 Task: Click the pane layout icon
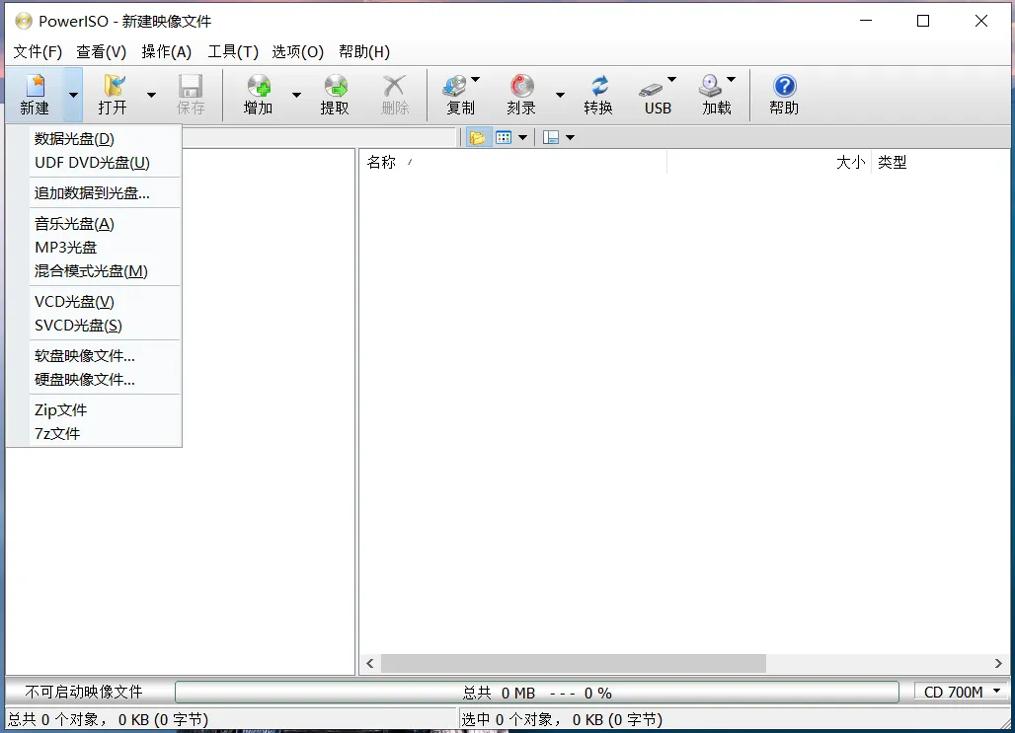tap(551, 137)
